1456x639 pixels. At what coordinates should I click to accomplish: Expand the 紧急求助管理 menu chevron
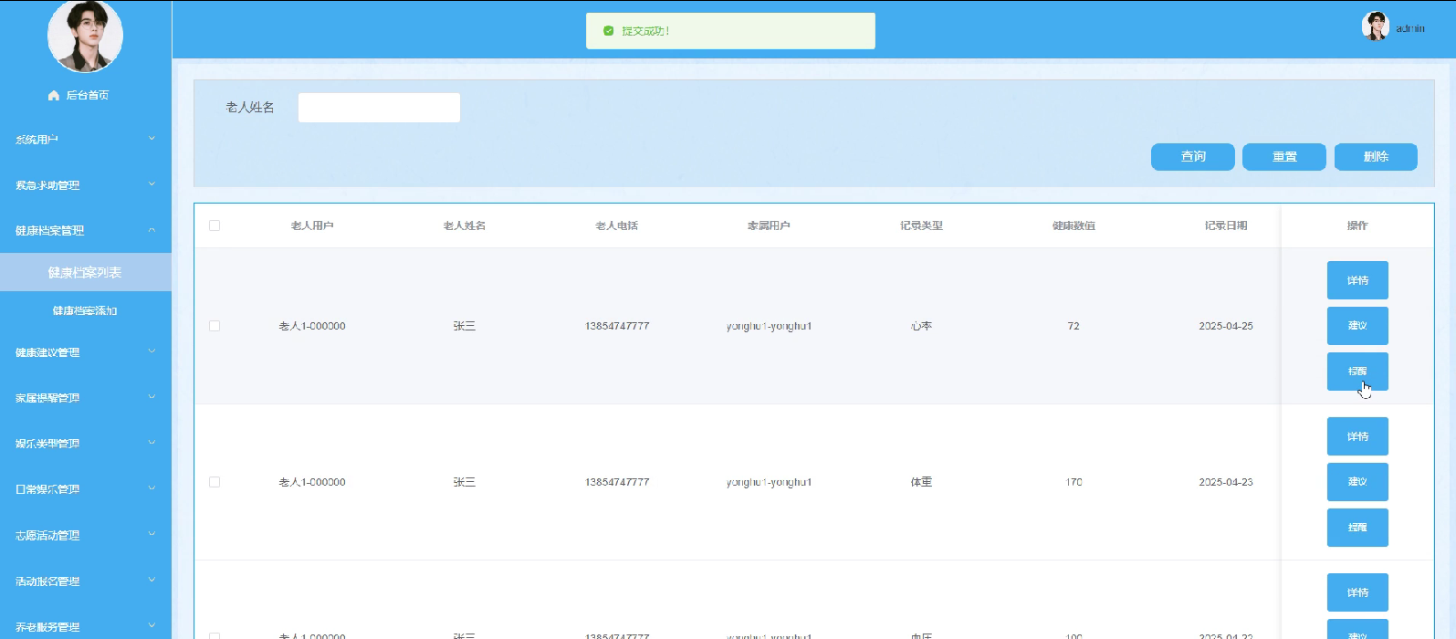pyautogui.click(x=152, y=184)
